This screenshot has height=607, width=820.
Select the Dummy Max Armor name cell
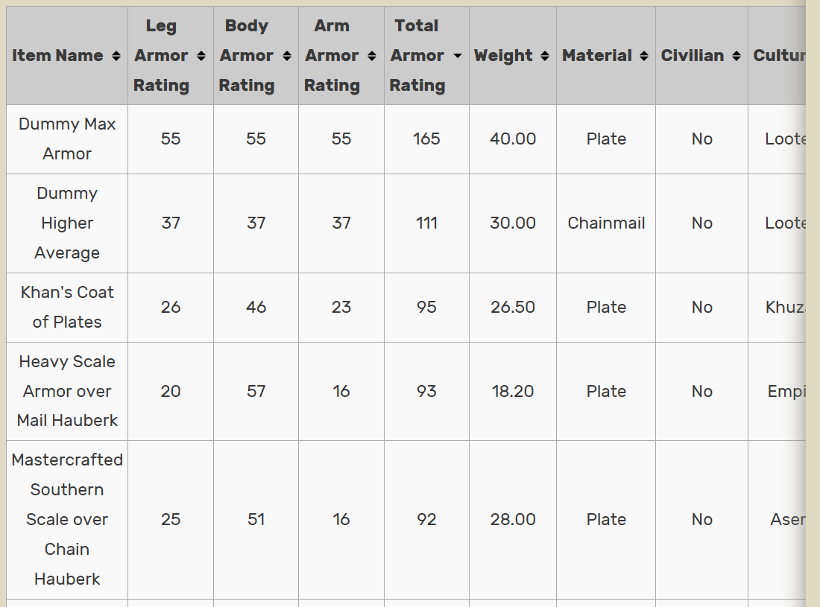tap(67, 139)
